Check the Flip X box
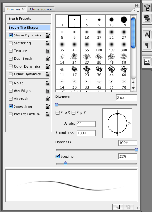The height and width of the screenshot is (212, 152). pyautogui.click(x=58, y=113)
